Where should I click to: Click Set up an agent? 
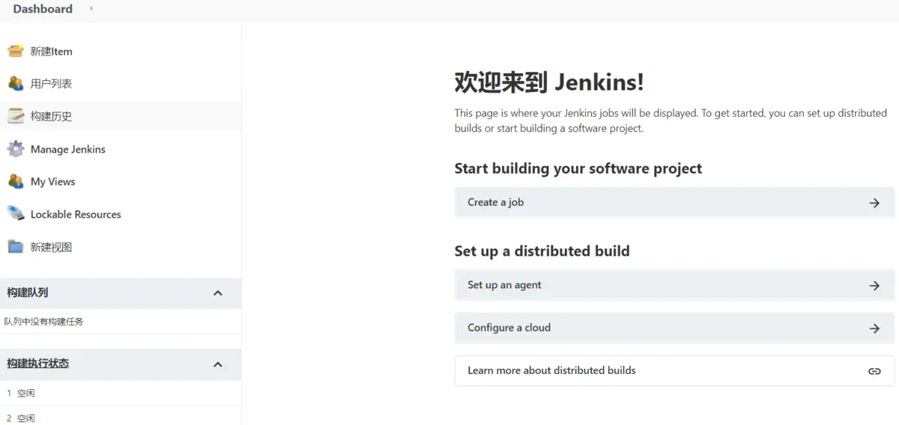[x=674, y=285]
